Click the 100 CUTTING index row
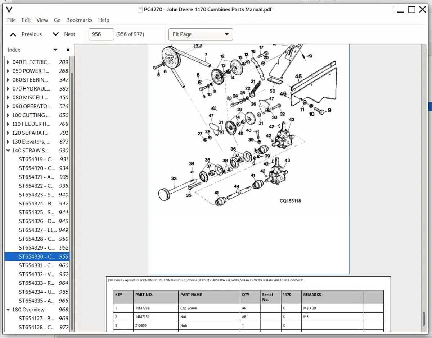 coord(37,115)
